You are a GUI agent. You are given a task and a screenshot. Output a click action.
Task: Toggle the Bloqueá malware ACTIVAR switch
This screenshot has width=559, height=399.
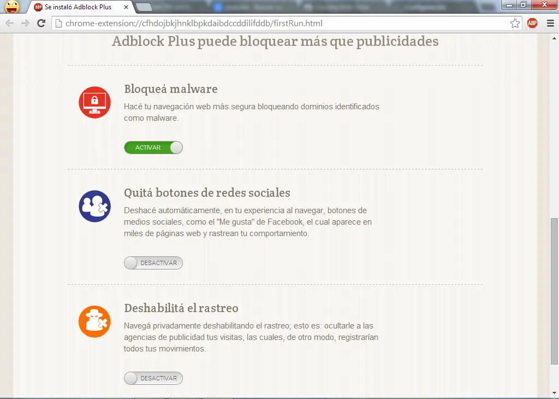pyautogui.click(x=153, y=148)
